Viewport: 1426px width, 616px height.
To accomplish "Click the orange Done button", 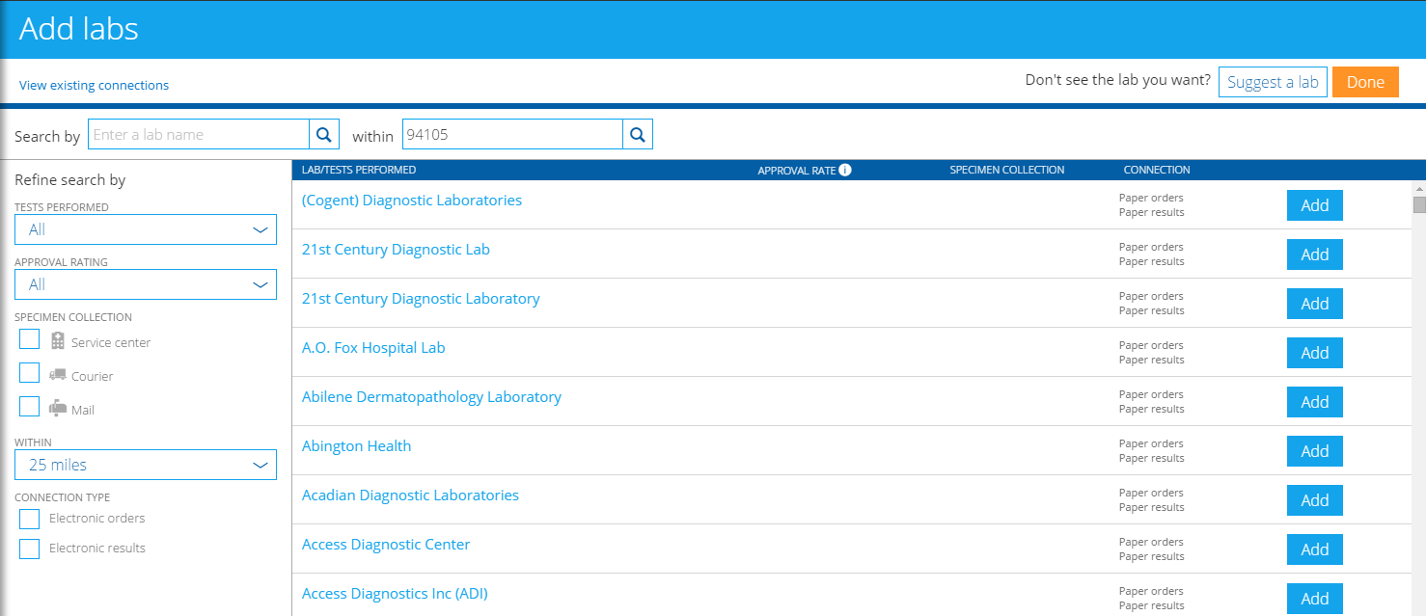I will (x=1365, y=82).
